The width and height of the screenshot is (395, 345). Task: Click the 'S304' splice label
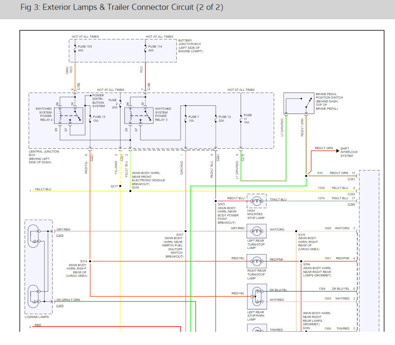pyautogui.click(x=307, y=264)
